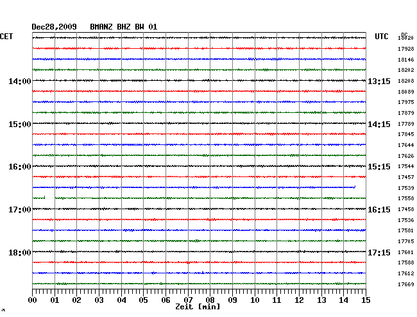Select the DC value "17458"
417x317 pixels.
pos(406,210)
